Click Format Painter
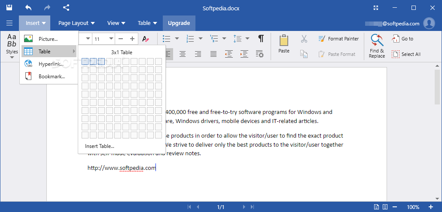The image size is (442, 212). click(x=338, y=39)
